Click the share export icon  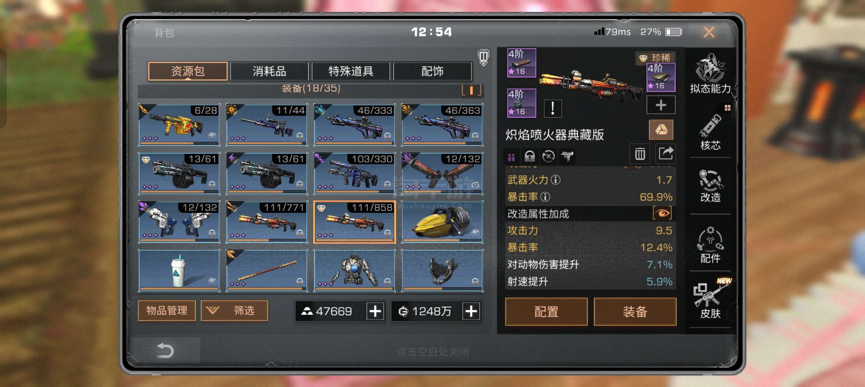click(x=666, y=154)
